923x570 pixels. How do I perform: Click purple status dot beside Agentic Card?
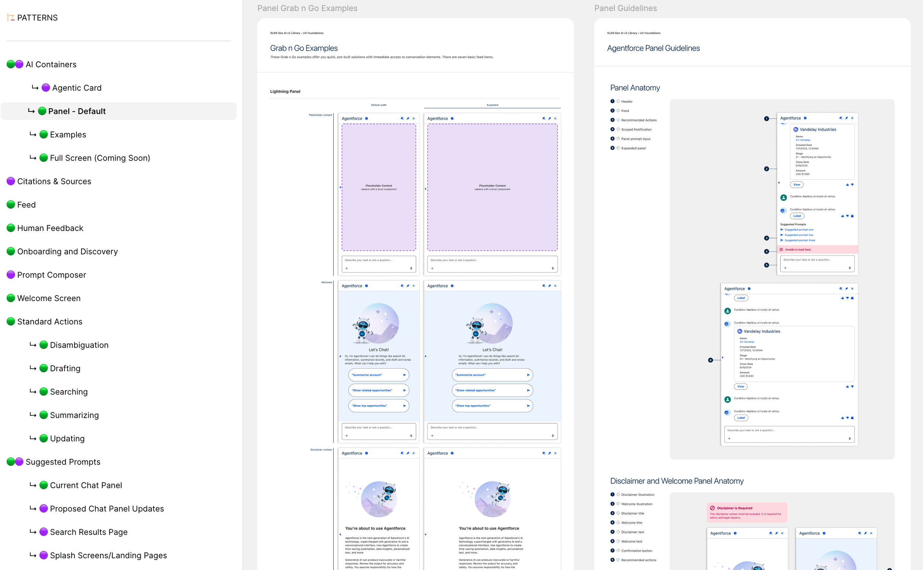click(45, 88)
